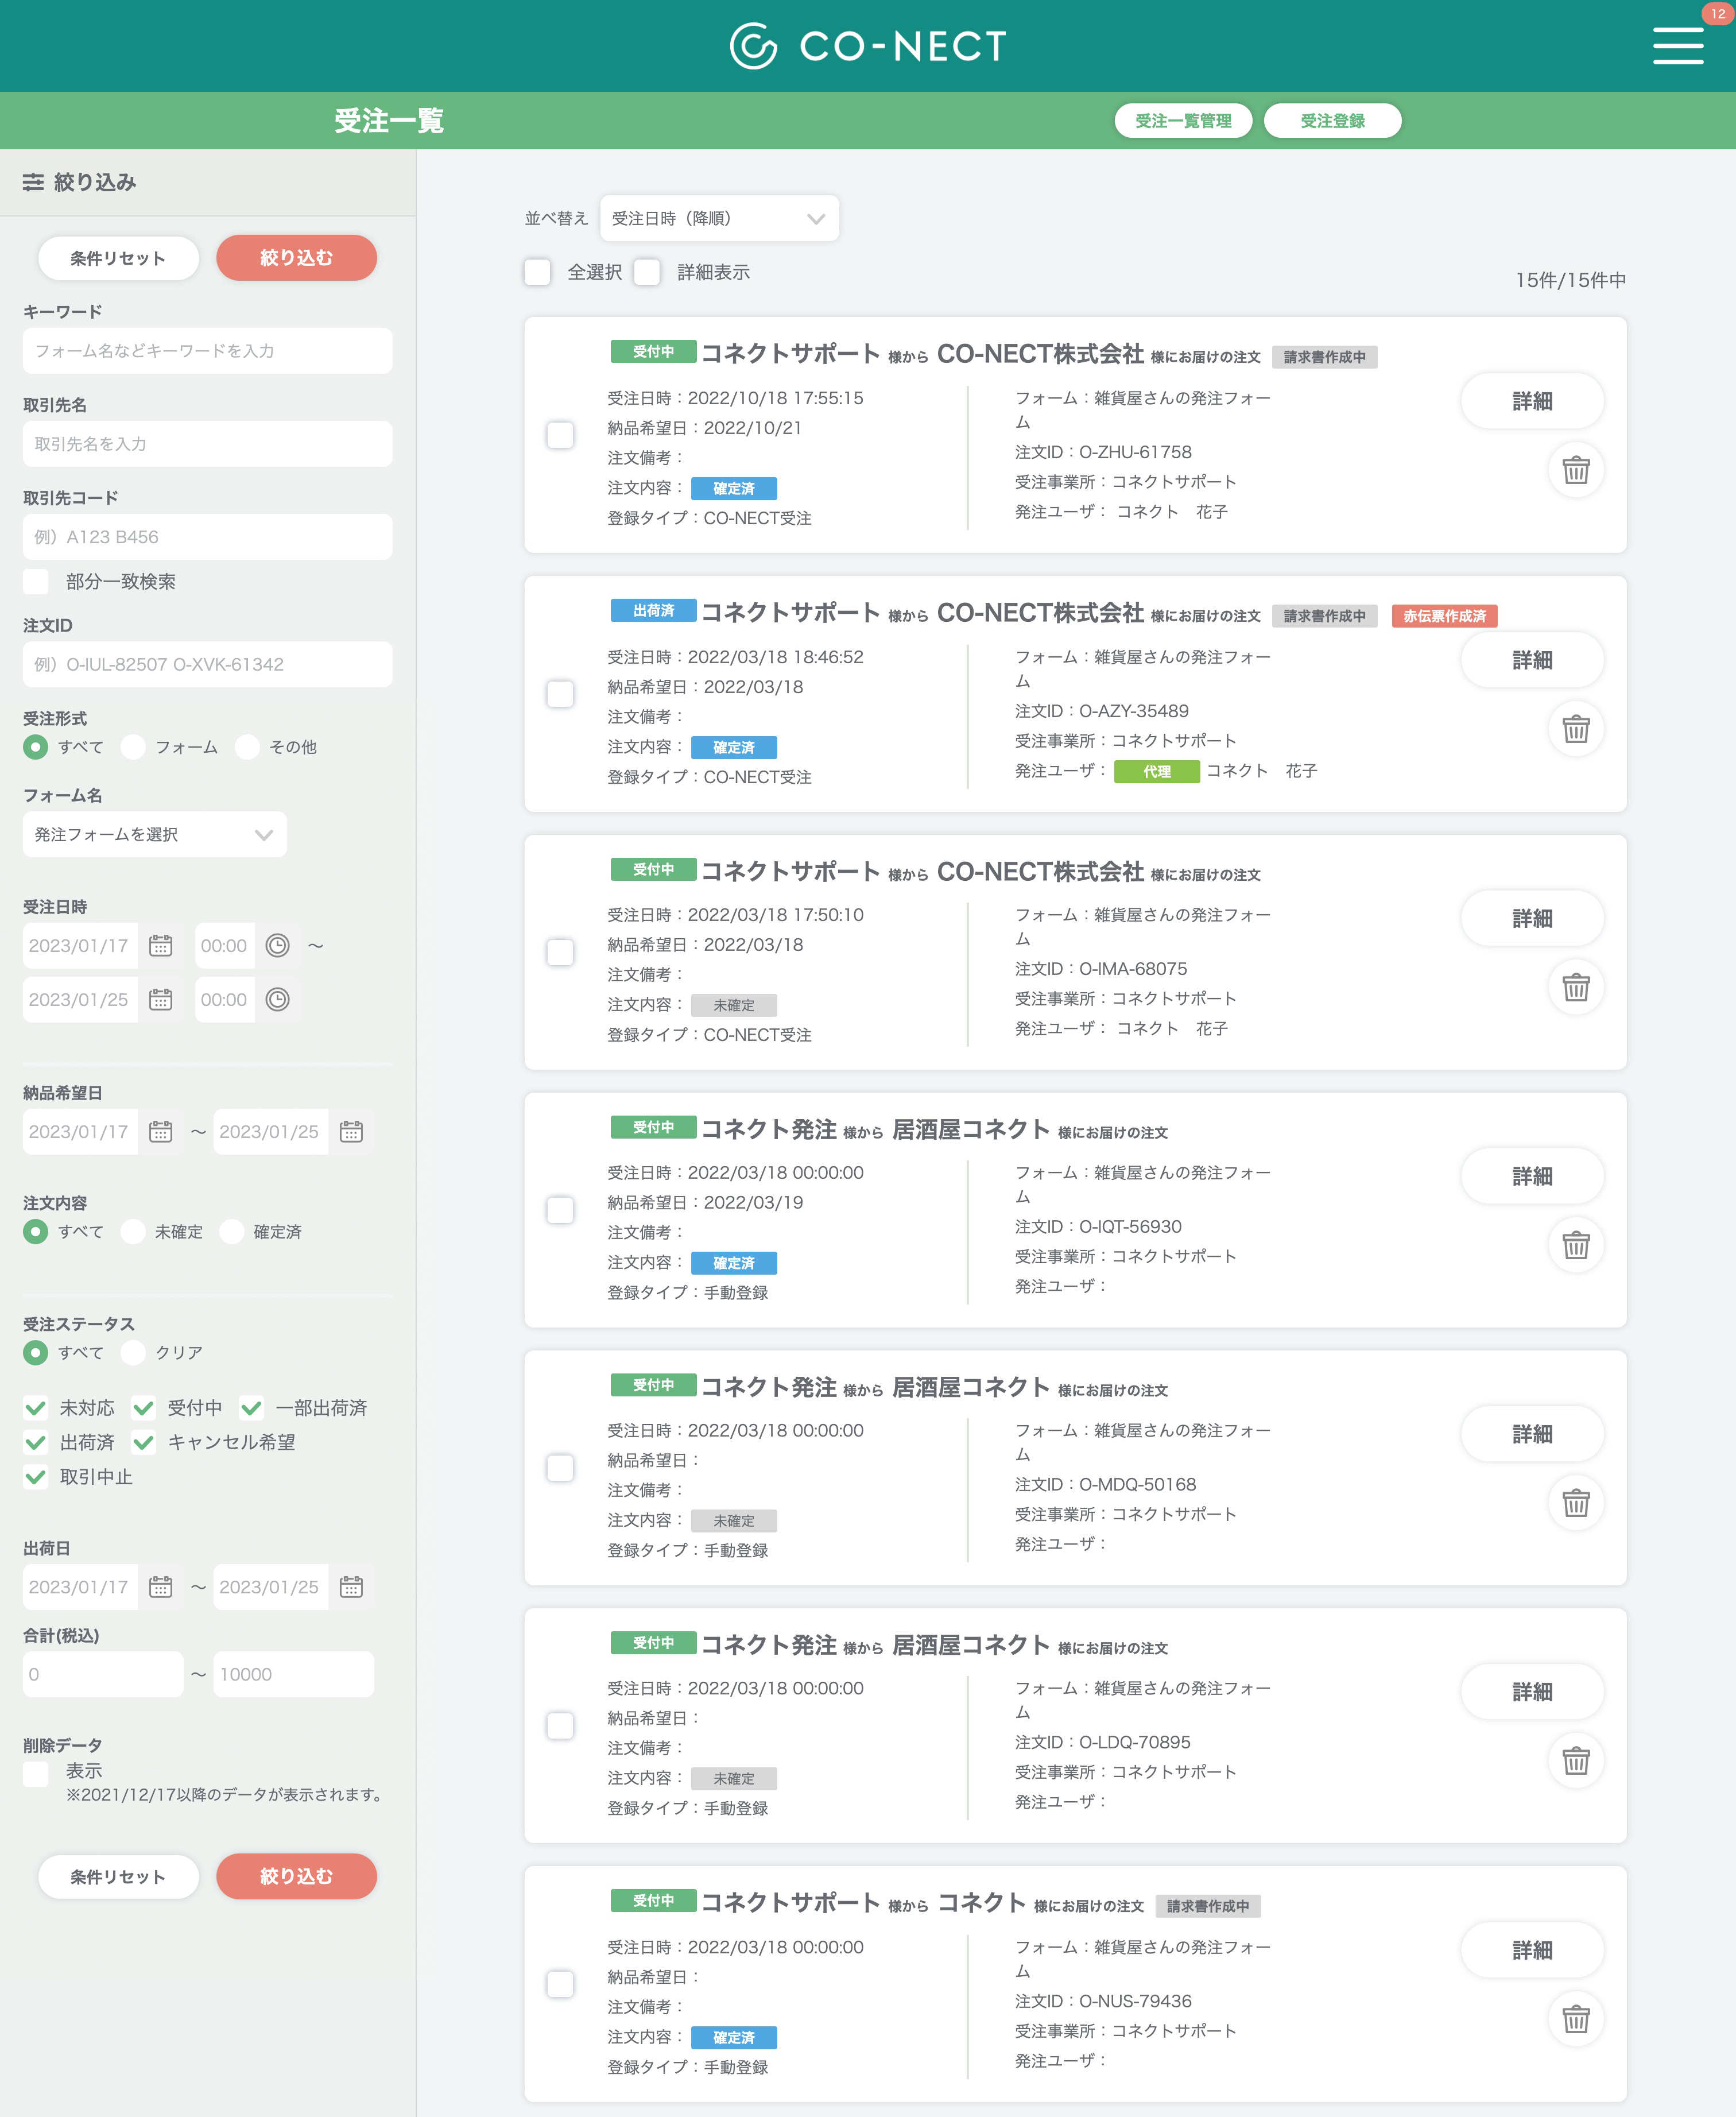Open calendar for 納品希望日 end date
The height and width of the screenshot is (2117, 1736).
[351, 1132]
